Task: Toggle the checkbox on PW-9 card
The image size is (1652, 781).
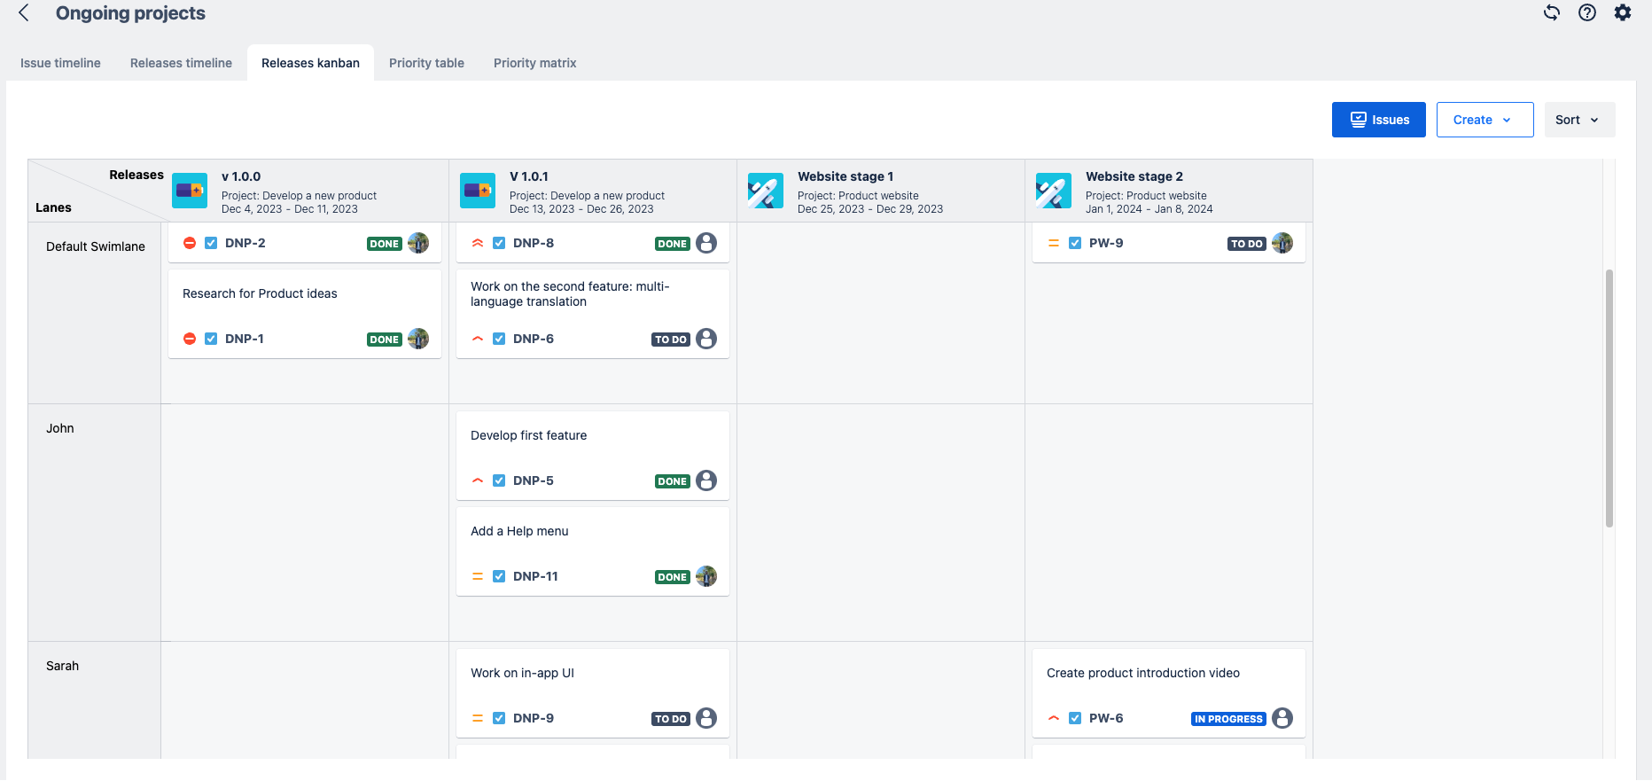Action: click(1075, 243)
